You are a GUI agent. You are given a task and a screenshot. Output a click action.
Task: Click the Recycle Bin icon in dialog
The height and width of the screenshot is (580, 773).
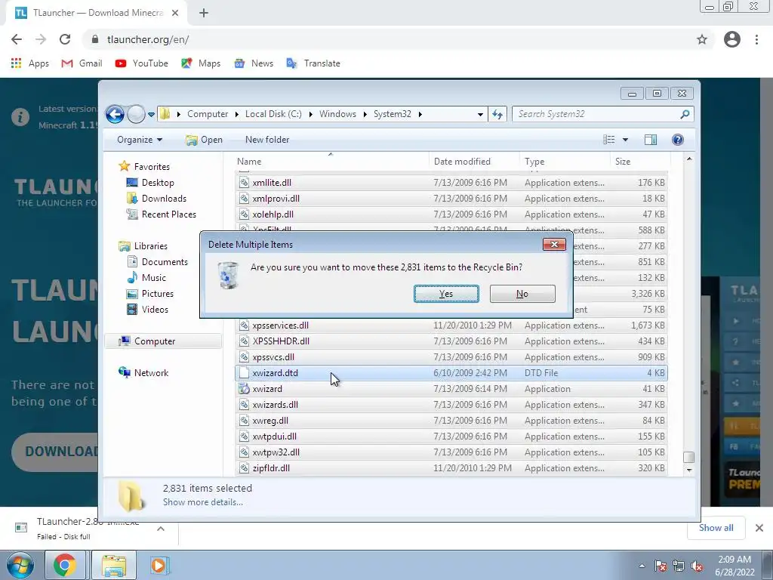click(228, 275)
